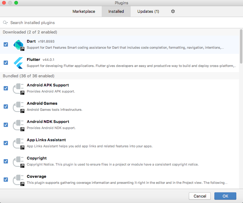Image resolution: width=243 pixels, height=203 pixels.
Task: Focus the Search installed plugins field
Action: point(121,23)
